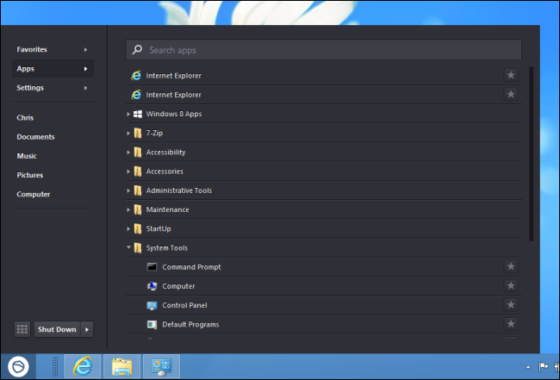Open Music from the left panel
Screen dimensions: 560x380
tap(27, 156)
